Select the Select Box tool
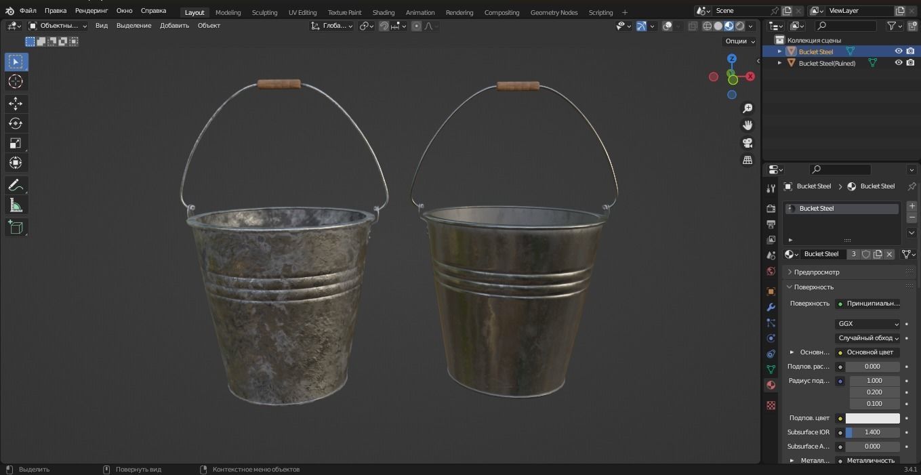Screen dimensions: 921x475 click(x=16, y=62)
